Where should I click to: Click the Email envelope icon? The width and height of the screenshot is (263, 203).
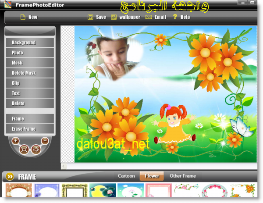tap(149, 17)
